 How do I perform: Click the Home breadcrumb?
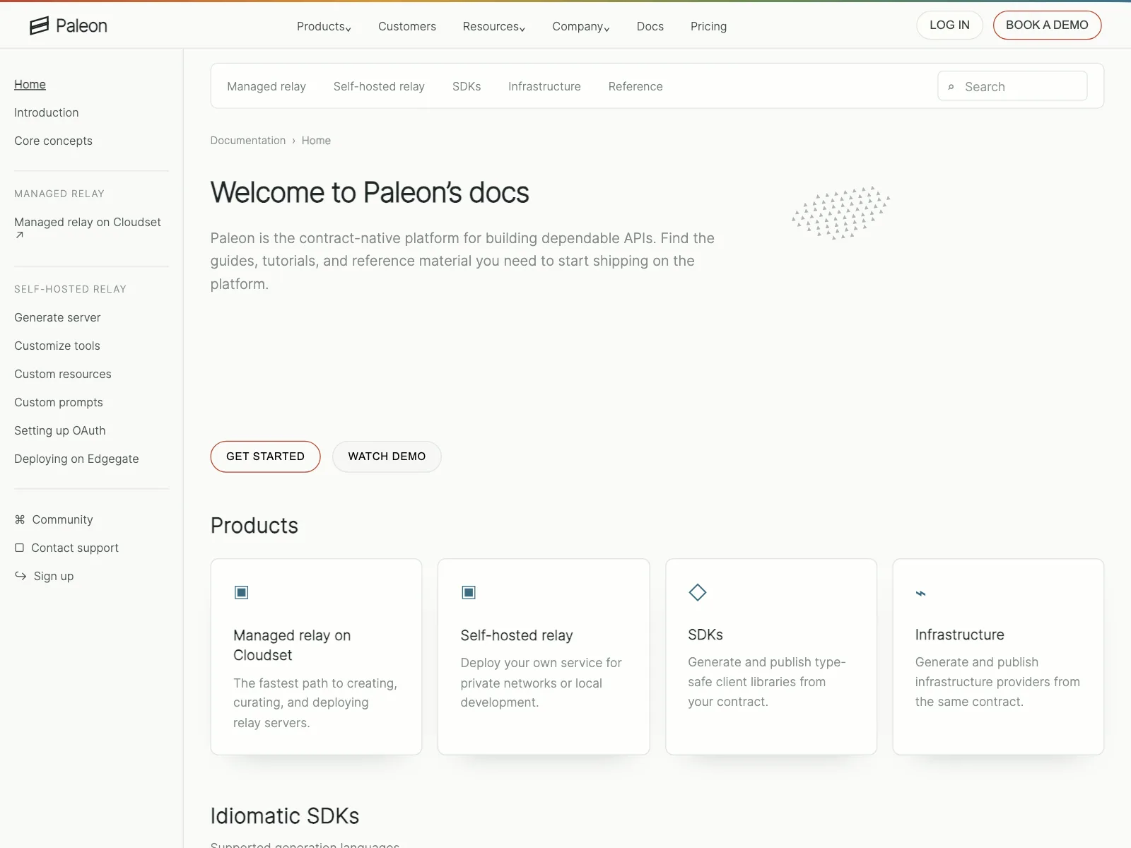tap(316, 141)
